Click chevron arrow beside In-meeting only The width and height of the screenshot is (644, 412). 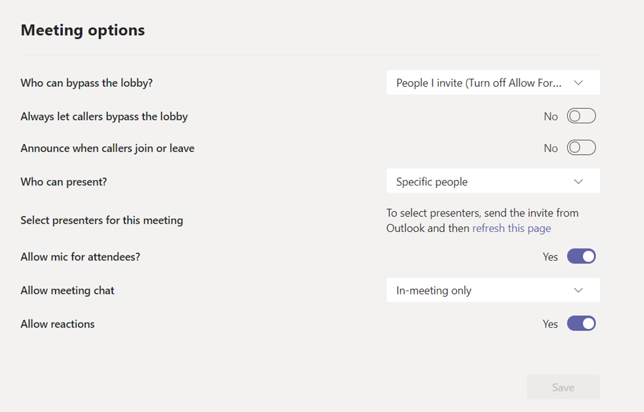click(579, 291)
